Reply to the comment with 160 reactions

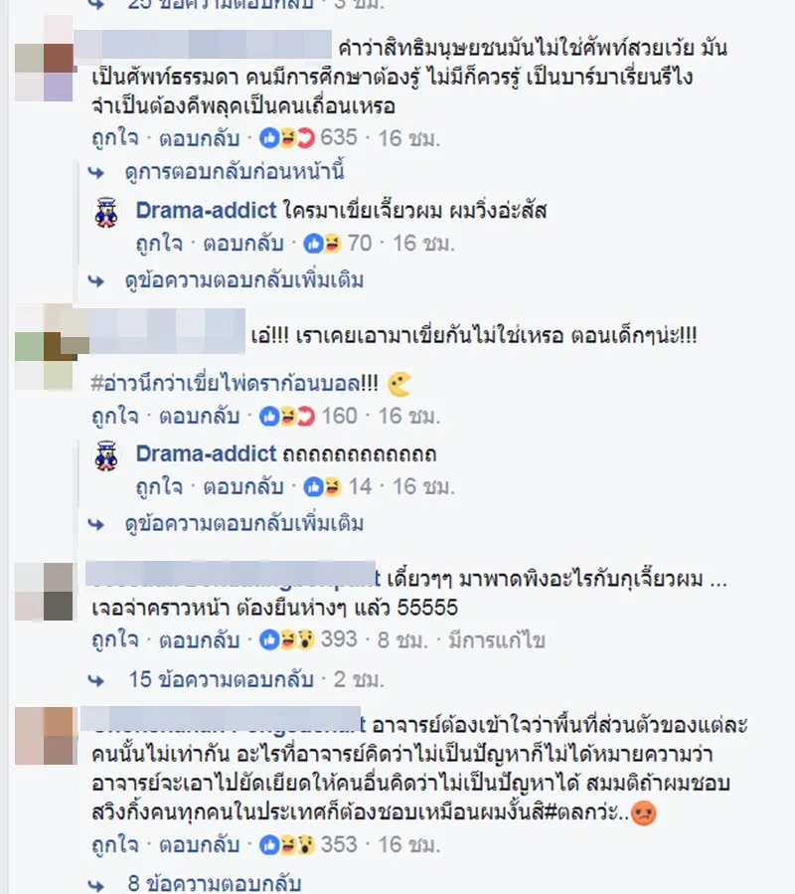tap(199, 417)
